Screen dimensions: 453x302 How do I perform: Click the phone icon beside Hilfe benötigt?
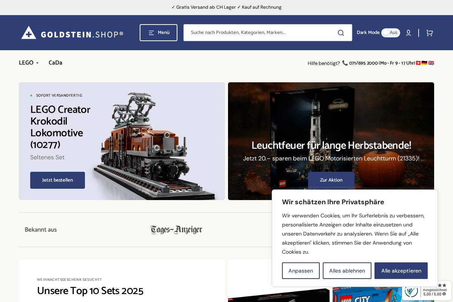coord(345,63)
